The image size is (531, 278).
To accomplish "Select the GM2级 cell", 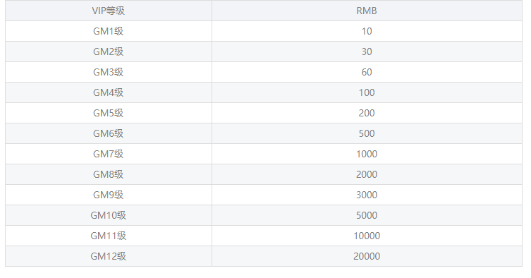I will coord(109,52).
